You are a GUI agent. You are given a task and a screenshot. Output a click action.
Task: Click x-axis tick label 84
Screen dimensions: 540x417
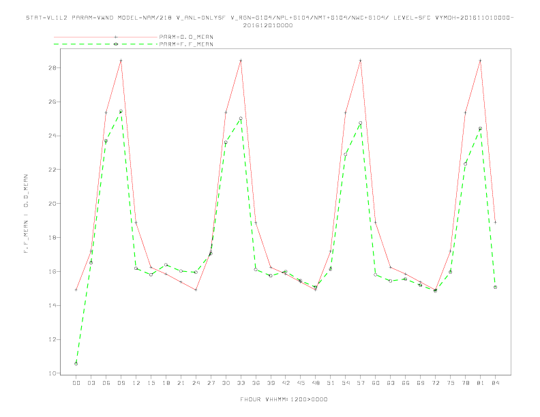click(495, 383)
